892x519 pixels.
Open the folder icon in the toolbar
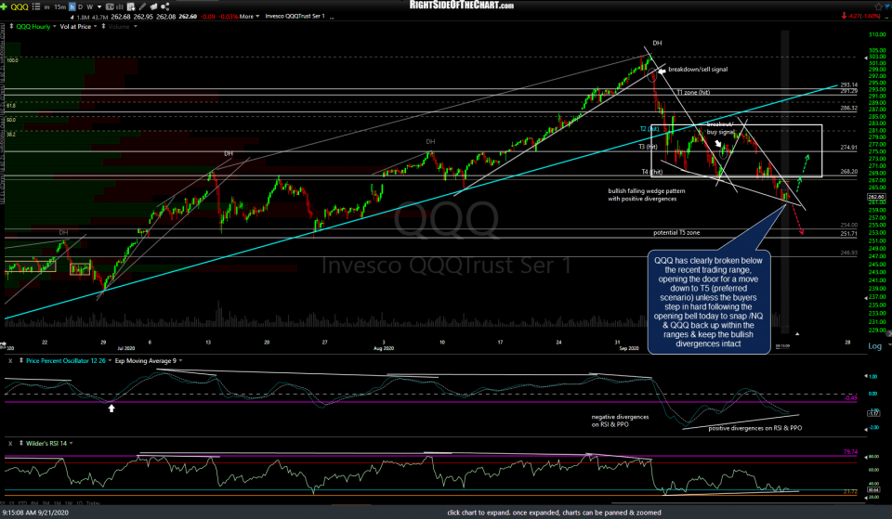coord(153,6)
